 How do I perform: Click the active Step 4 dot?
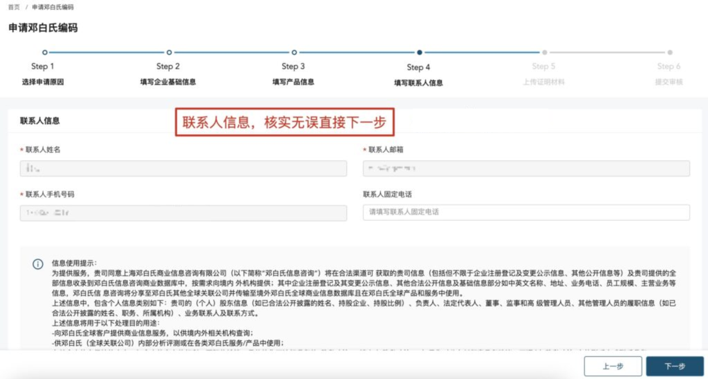coord(419,53)
